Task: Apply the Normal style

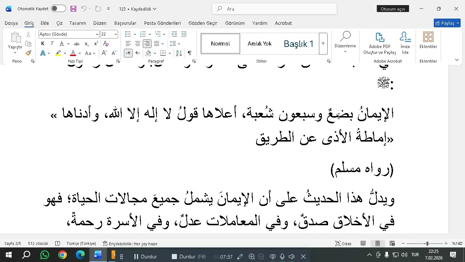Action: tap(221, 44)
